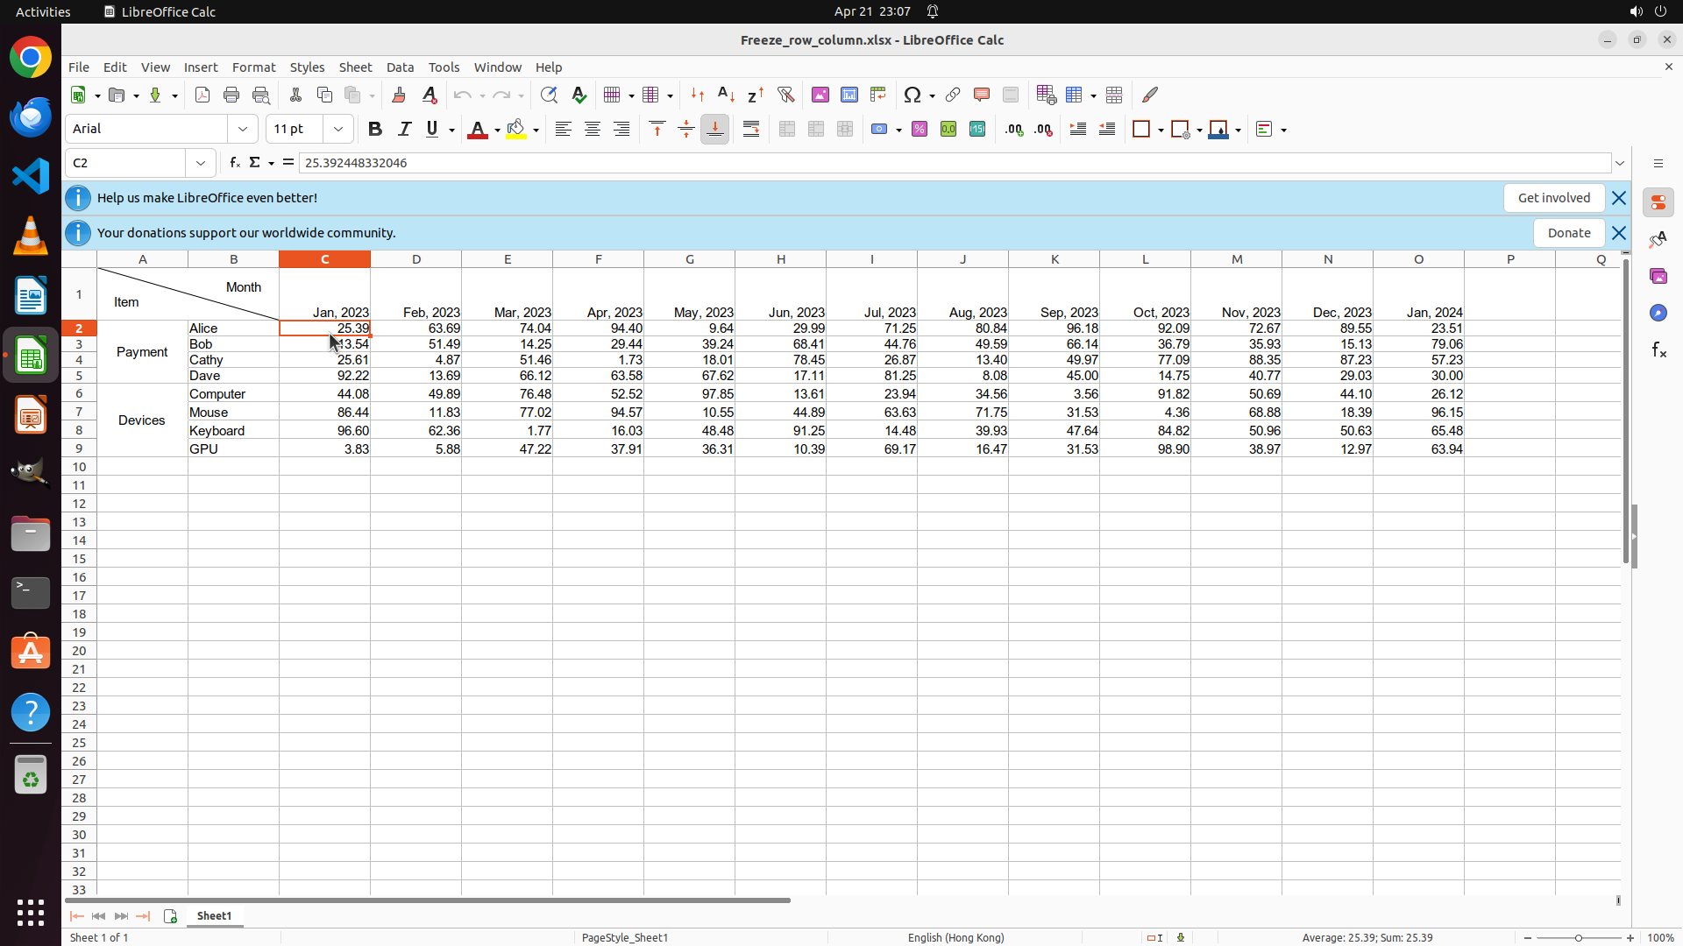Open the 11 pt font size dropdown
This screenshot has height=946, width=1683.
[338, 130]
